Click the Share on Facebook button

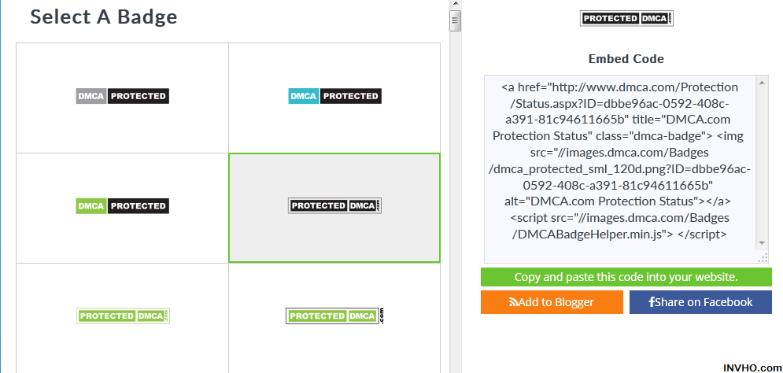(x=700, y=302)
